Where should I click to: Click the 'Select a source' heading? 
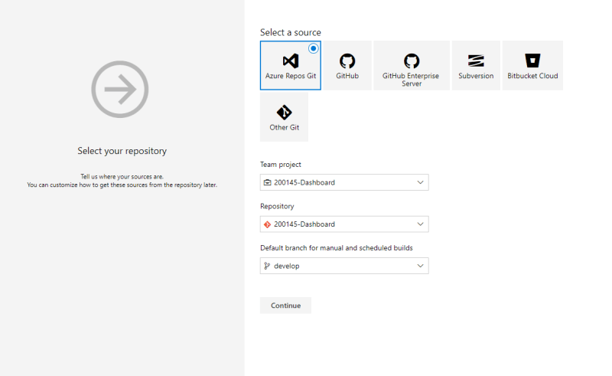click(x=291, y=32)
